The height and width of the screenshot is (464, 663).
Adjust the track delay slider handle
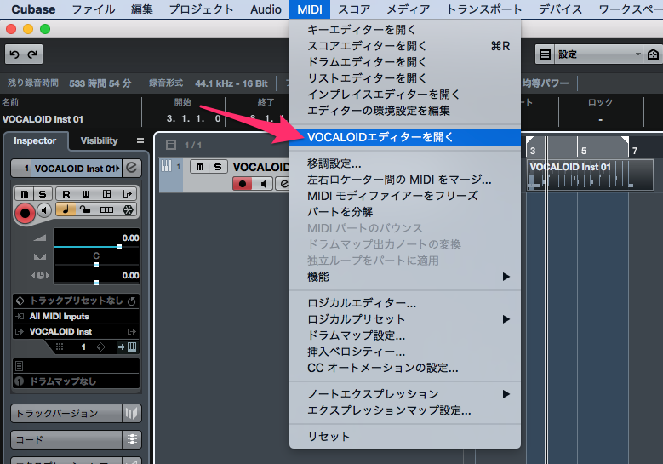[x=96, y=282]
